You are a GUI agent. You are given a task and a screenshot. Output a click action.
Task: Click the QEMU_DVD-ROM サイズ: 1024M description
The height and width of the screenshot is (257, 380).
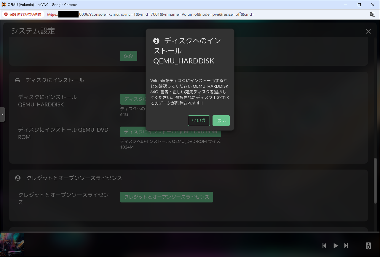click(x=171, y=144)
